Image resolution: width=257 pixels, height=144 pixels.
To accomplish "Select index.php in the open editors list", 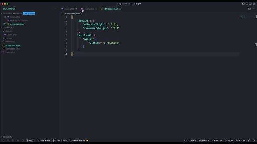I will (x=15, y=17).
